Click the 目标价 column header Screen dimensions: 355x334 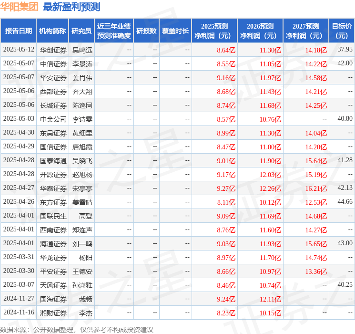[342, 31]
